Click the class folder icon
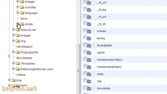Screen dimensions: 167x94 [89, 74]
